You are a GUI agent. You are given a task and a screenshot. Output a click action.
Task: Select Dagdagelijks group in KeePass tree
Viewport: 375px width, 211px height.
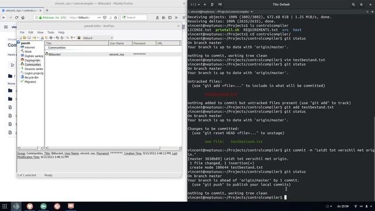click(32, 60)
